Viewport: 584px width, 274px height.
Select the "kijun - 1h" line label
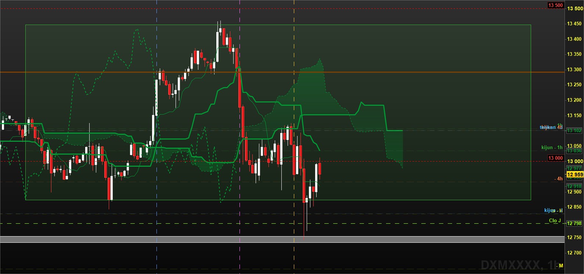[552, 147]
